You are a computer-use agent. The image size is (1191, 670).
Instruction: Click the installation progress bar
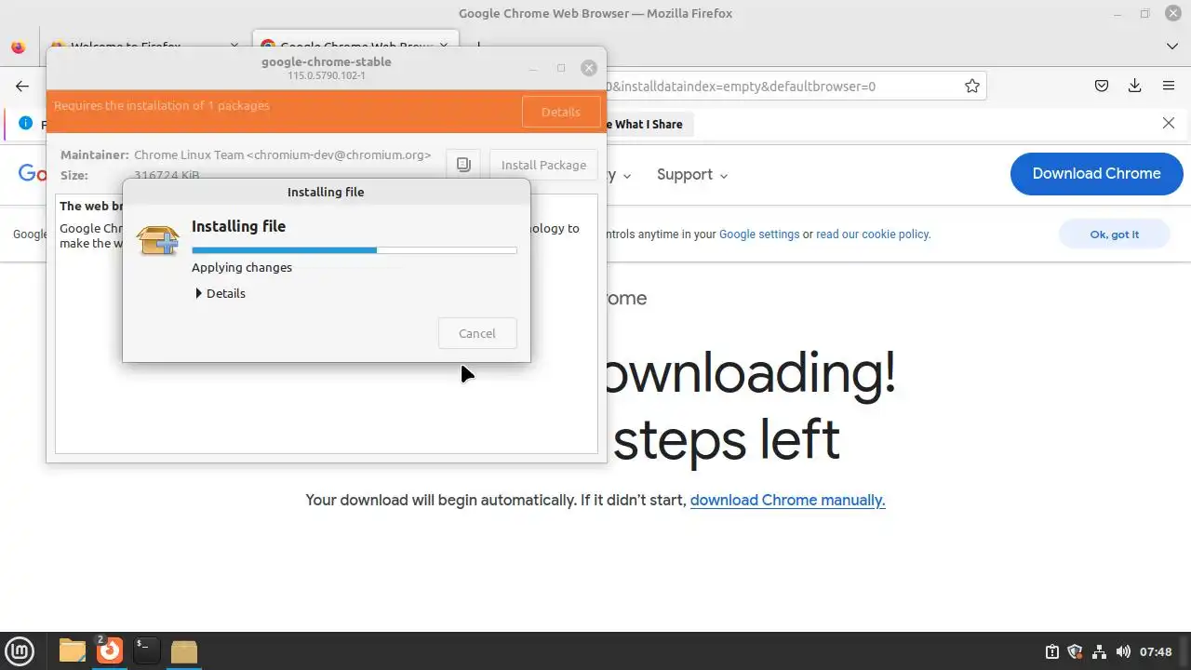(x=354, y=249)
